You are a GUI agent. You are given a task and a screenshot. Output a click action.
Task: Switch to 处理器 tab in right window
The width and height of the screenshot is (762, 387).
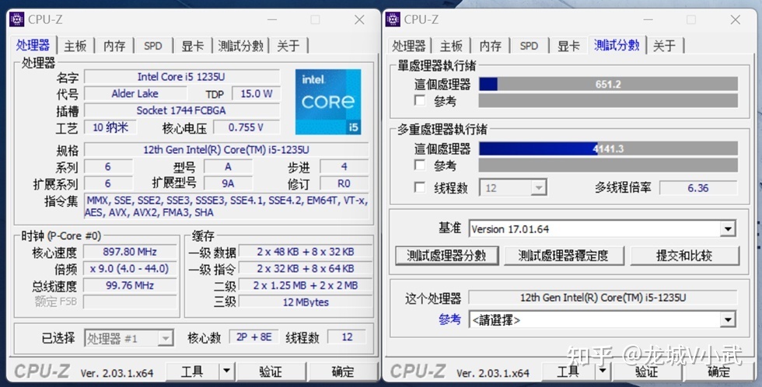click(x=409, y=46)
